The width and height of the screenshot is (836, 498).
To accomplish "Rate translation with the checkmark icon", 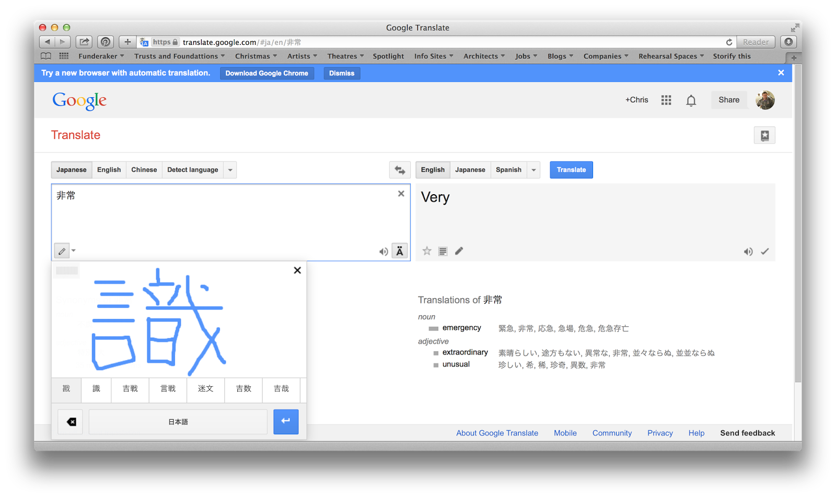I will click(765, 252).
